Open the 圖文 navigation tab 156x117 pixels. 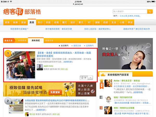tap(64, 22)
